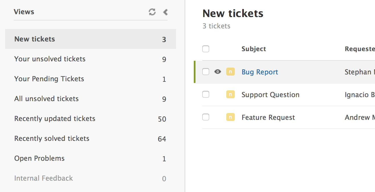Image resolution: width=375 pixels, height=192 pixels.
Task: Click the eye icon on the Bug Report row
Action: pos(218,72)
